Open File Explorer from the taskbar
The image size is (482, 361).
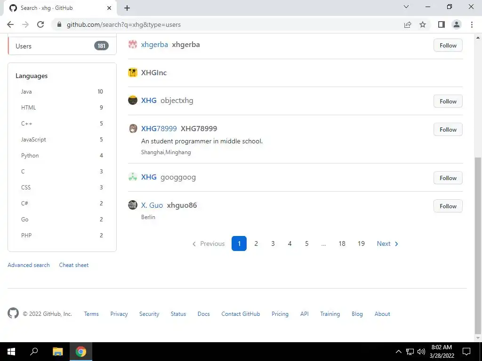[x=58, y=352]
